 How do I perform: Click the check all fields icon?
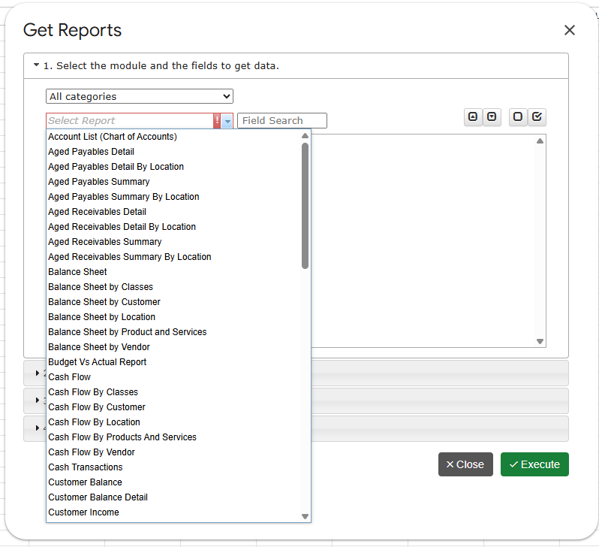tap(537, 116)
